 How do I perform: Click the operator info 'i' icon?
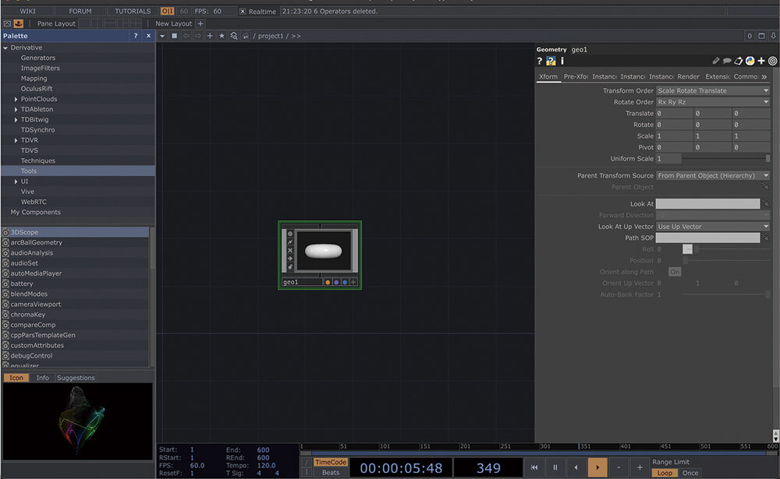tap(562, 62)
